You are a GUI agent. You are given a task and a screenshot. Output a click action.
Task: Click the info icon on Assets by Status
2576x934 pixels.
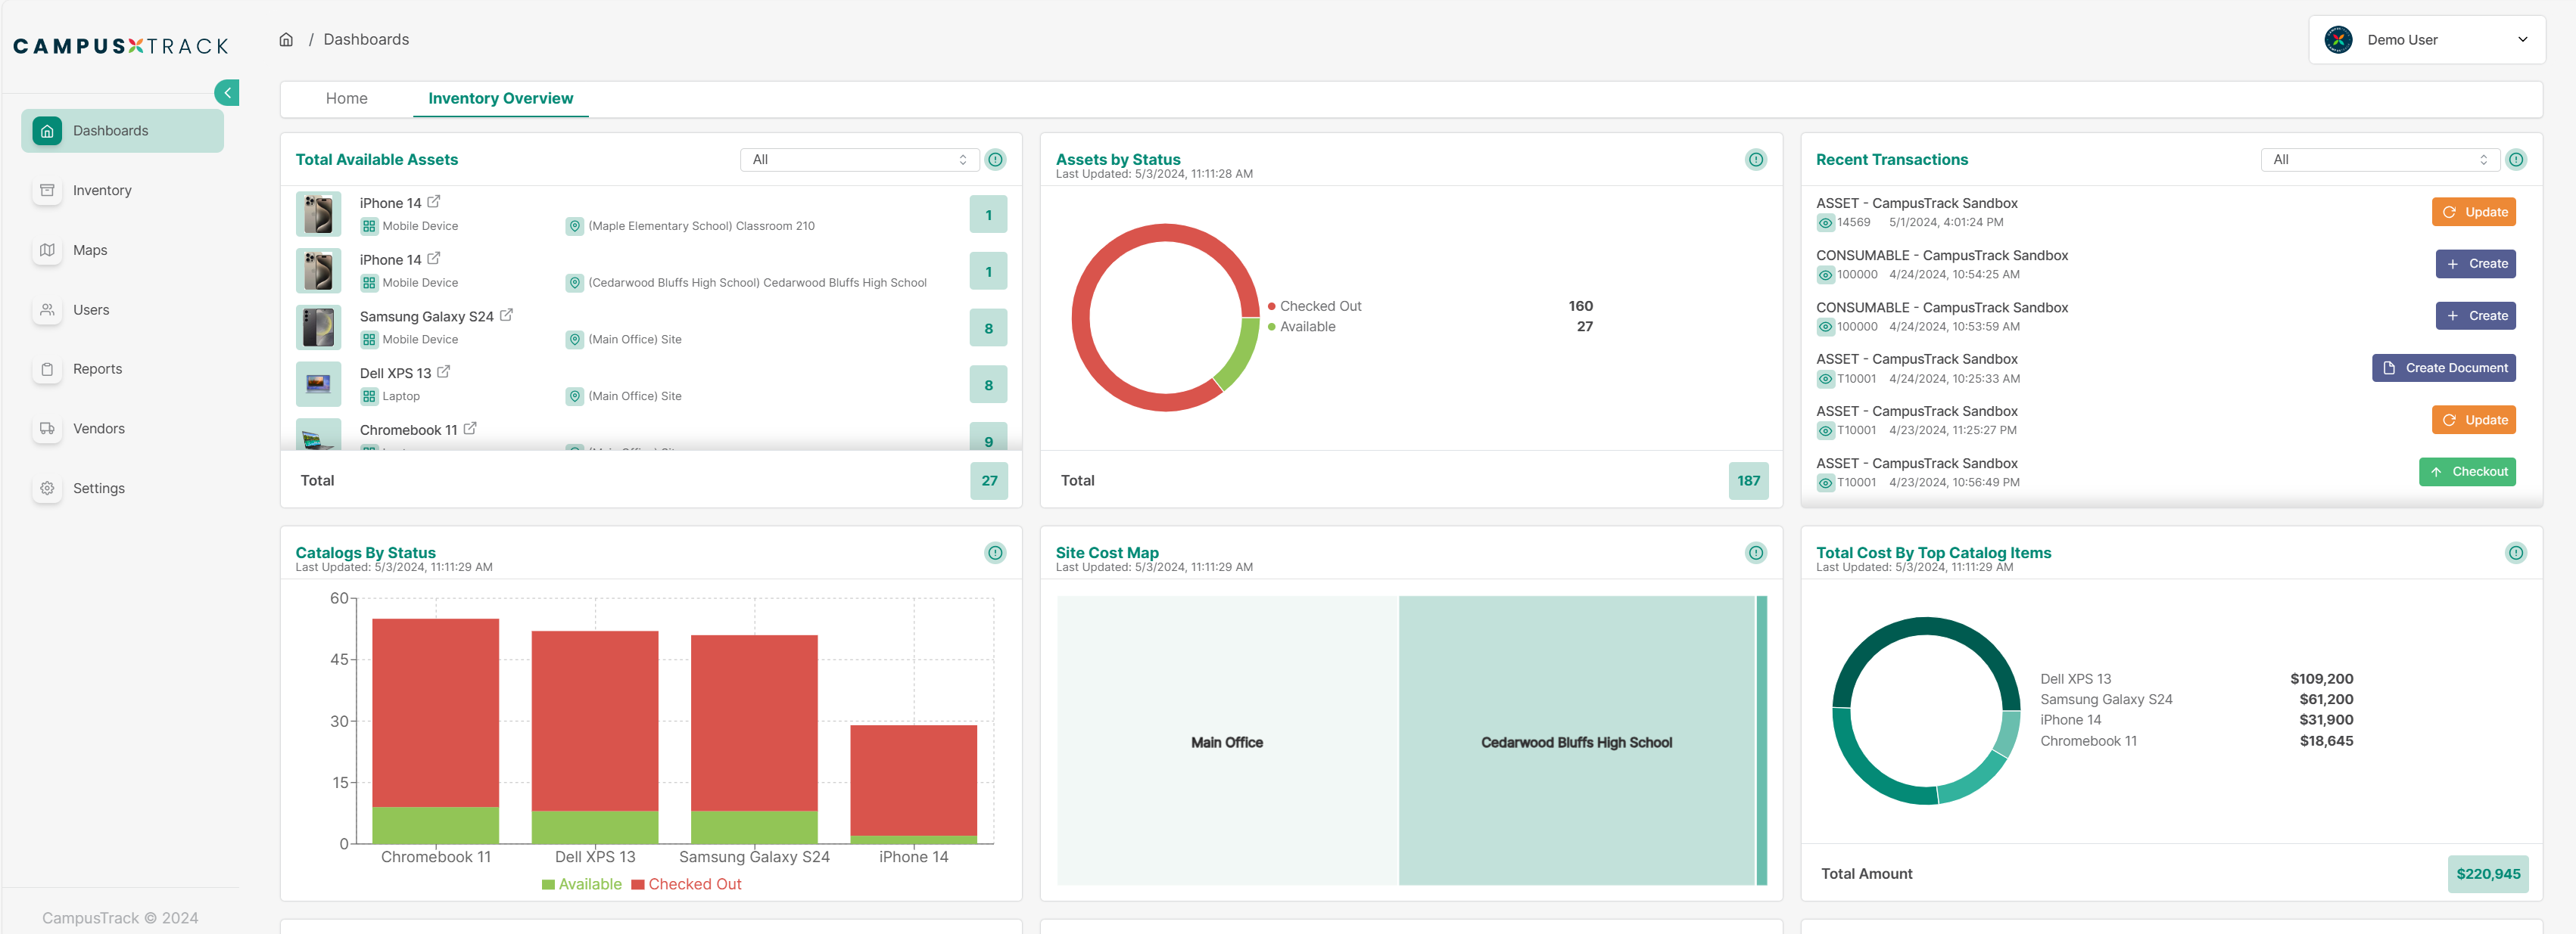1755,160
